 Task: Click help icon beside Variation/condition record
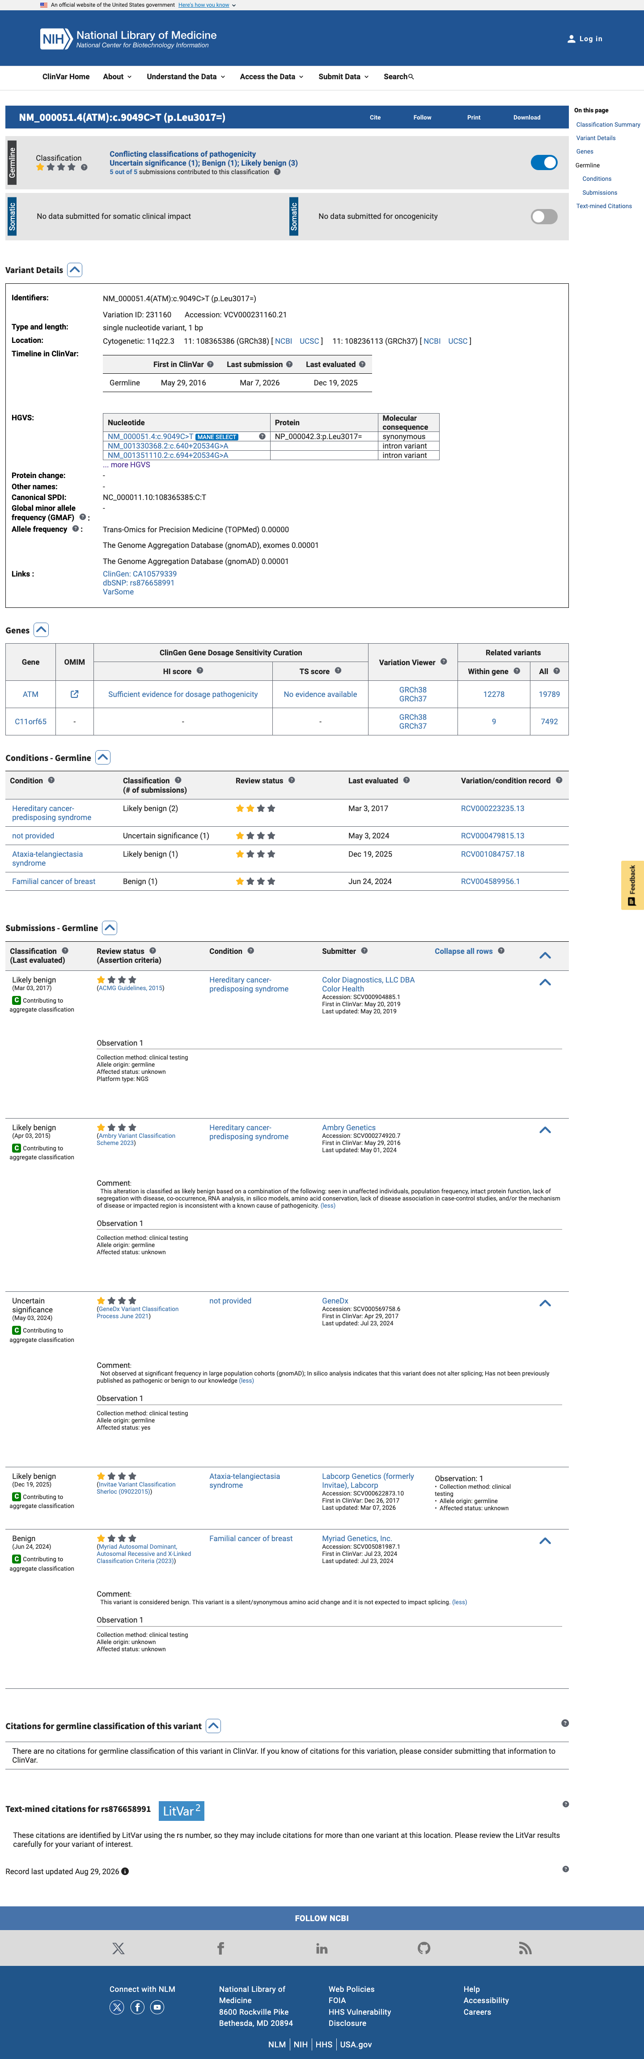(x=559, y=780)
